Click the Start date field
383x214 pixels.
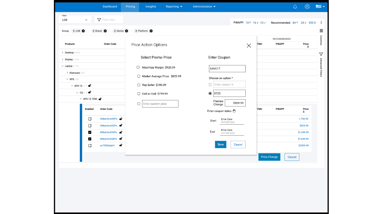232,121
